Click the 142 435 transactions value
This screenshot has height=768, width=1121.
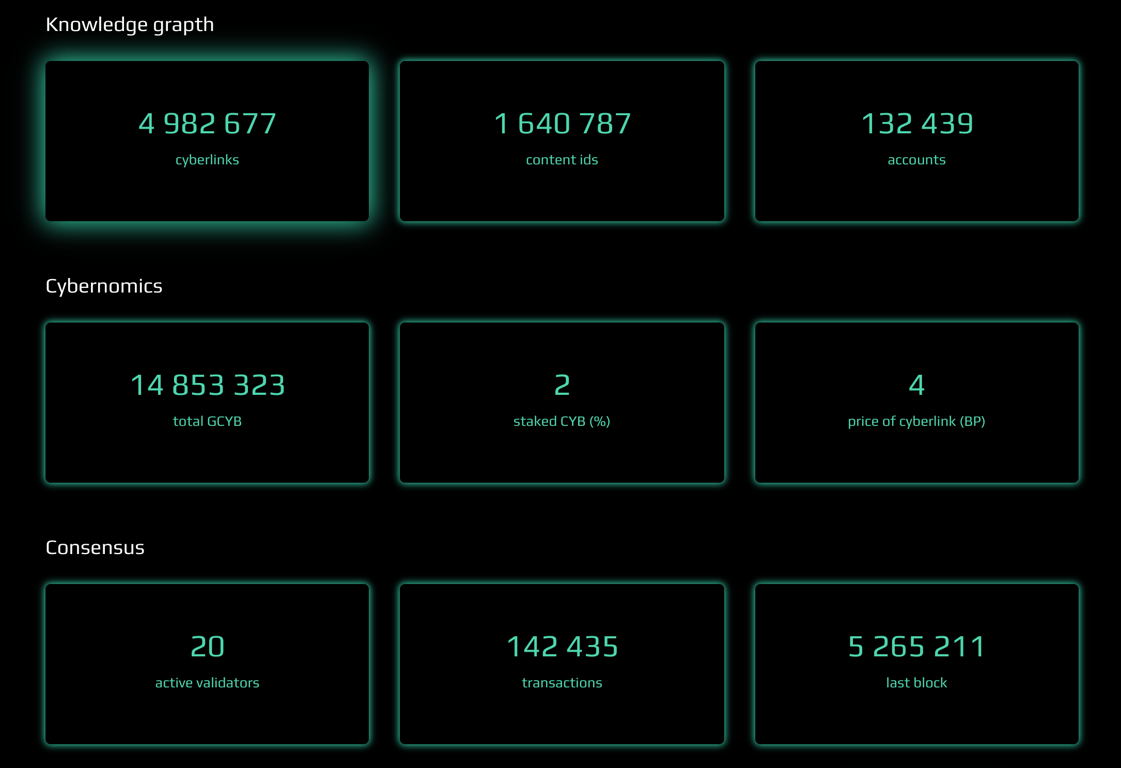pos(562,647)
